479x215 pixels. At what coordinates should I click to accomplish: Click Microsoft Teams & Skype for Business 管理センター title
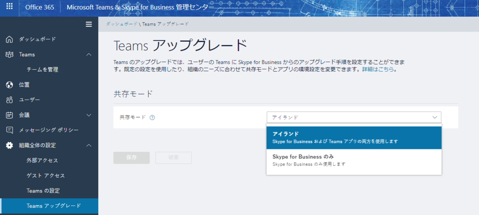140,7
